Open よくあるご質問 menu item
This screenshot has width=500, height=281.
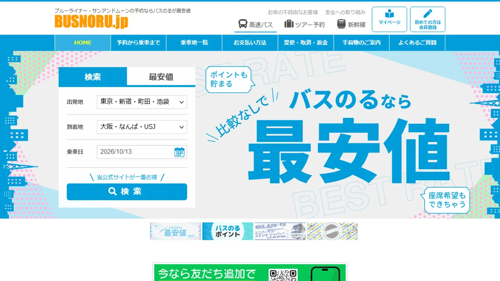[x=417, y=43]
